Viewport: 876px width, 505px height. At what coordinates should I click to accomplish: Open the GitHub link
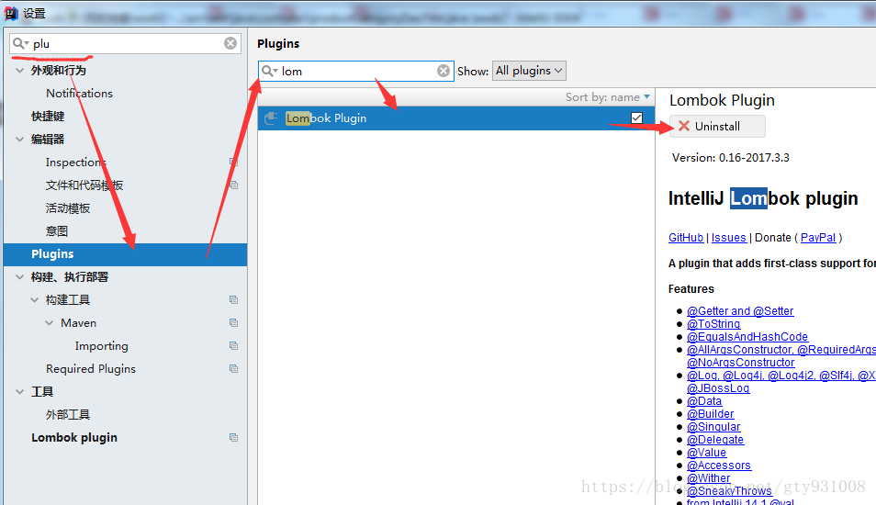[686, 238]
